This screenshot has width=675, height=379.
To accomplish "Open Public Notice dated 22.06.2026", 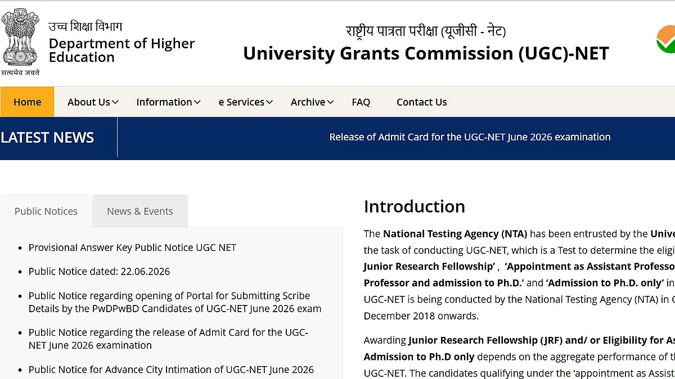I will pyautogui.click(x=99, y=271).
